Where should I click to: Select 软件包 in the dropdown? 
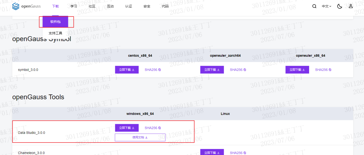[55, 22]
